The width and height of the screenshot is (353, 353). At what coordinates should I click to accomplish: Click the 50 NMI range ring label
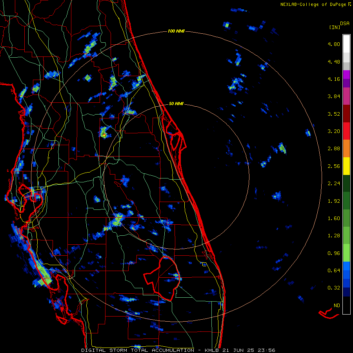(176, 104)
